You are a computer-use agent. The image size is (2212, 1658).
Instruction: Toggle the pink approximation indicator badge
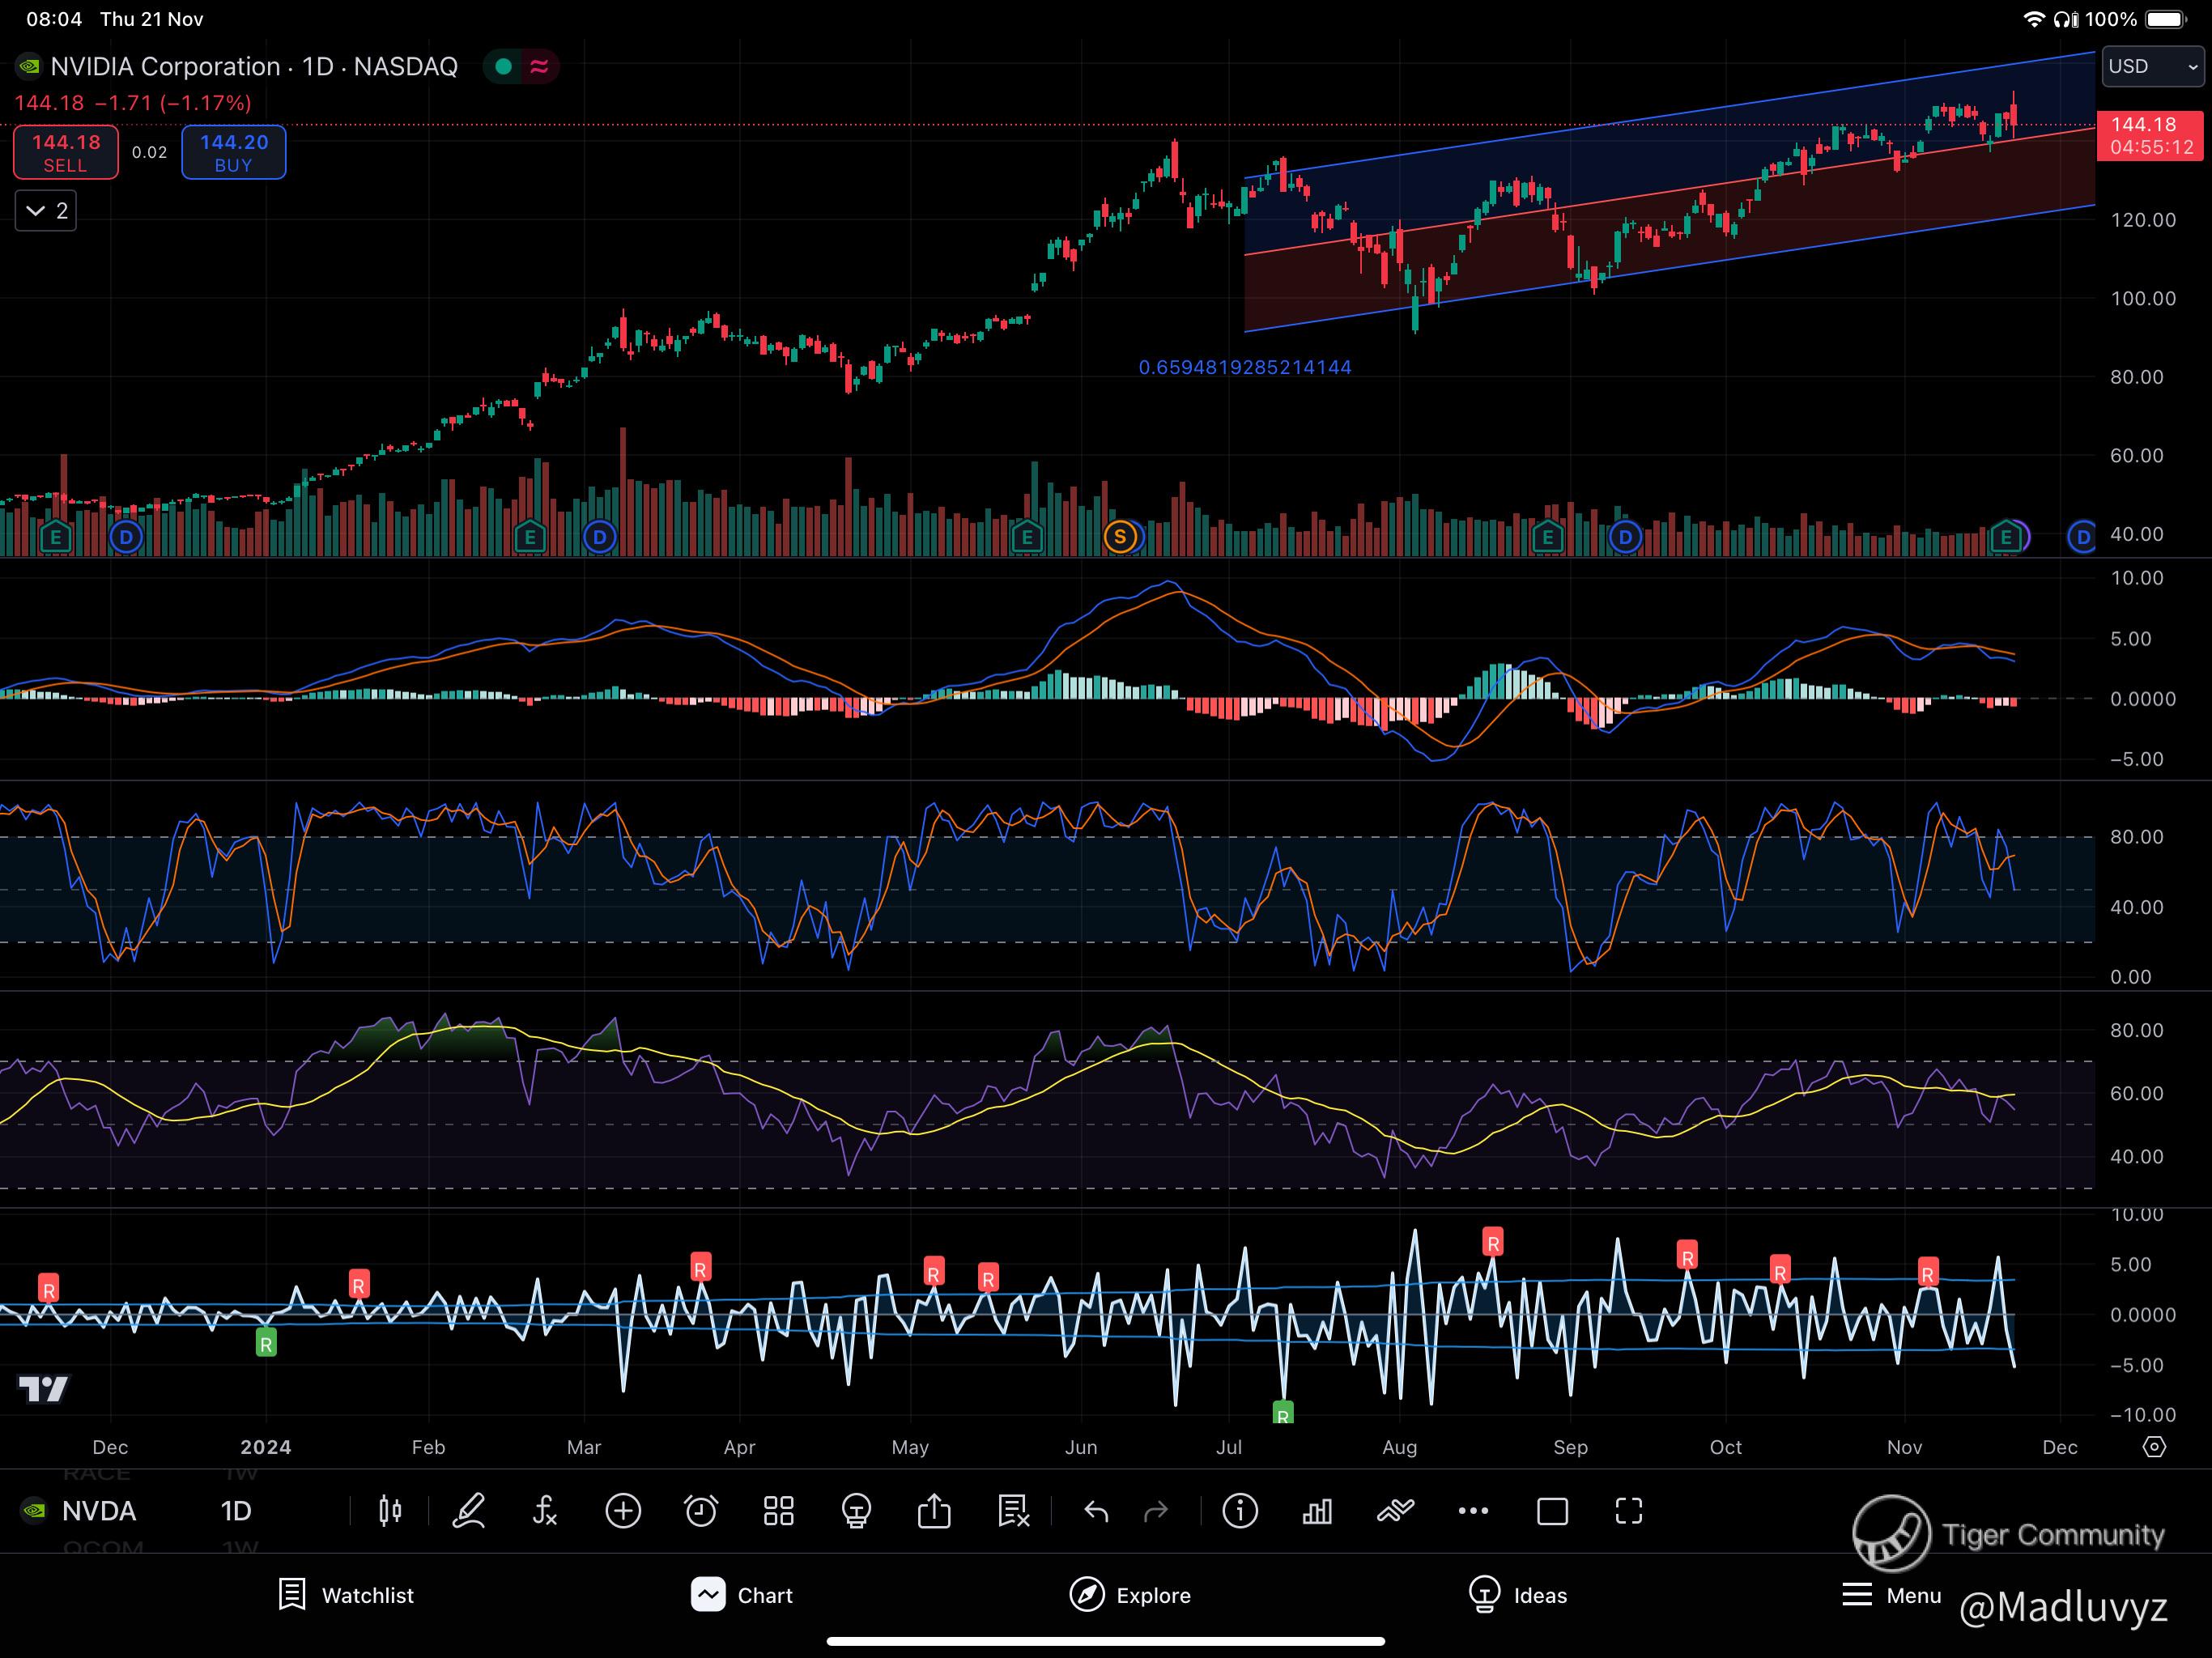pyautogui.click(x=540, y=67)
